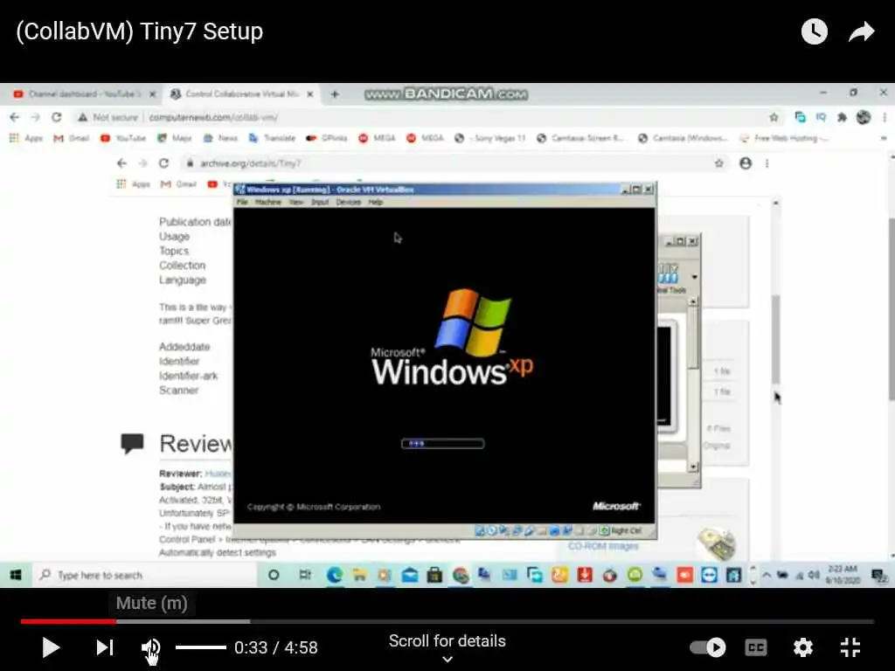Click the Identifier-ark label

(189, 376)
